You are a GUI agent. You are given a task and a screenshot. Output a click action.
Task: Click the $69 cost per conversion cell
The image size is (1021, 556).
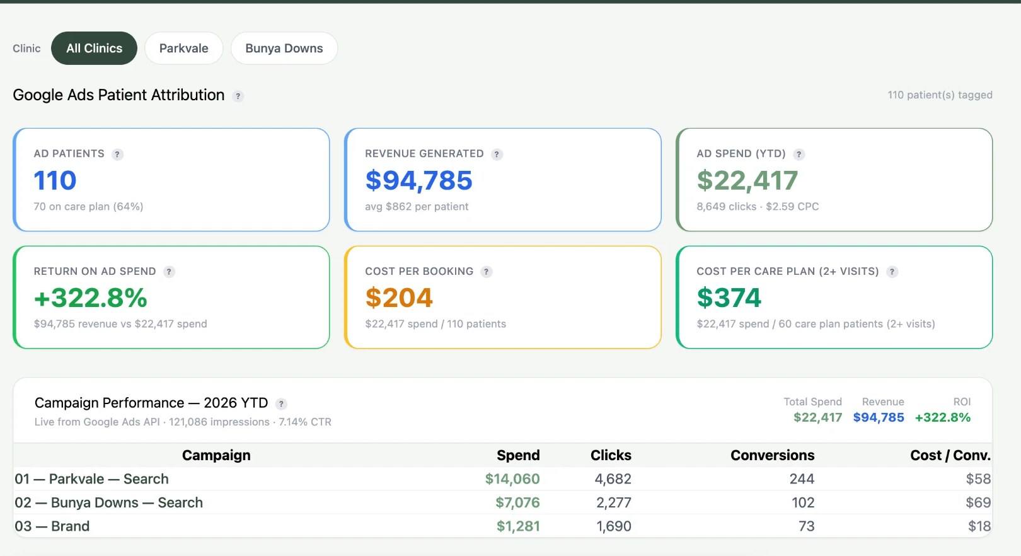(x=978, y=502)
